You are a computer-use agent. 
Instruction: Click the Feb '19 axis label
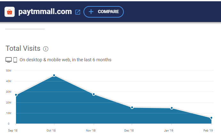coord(208,131)
